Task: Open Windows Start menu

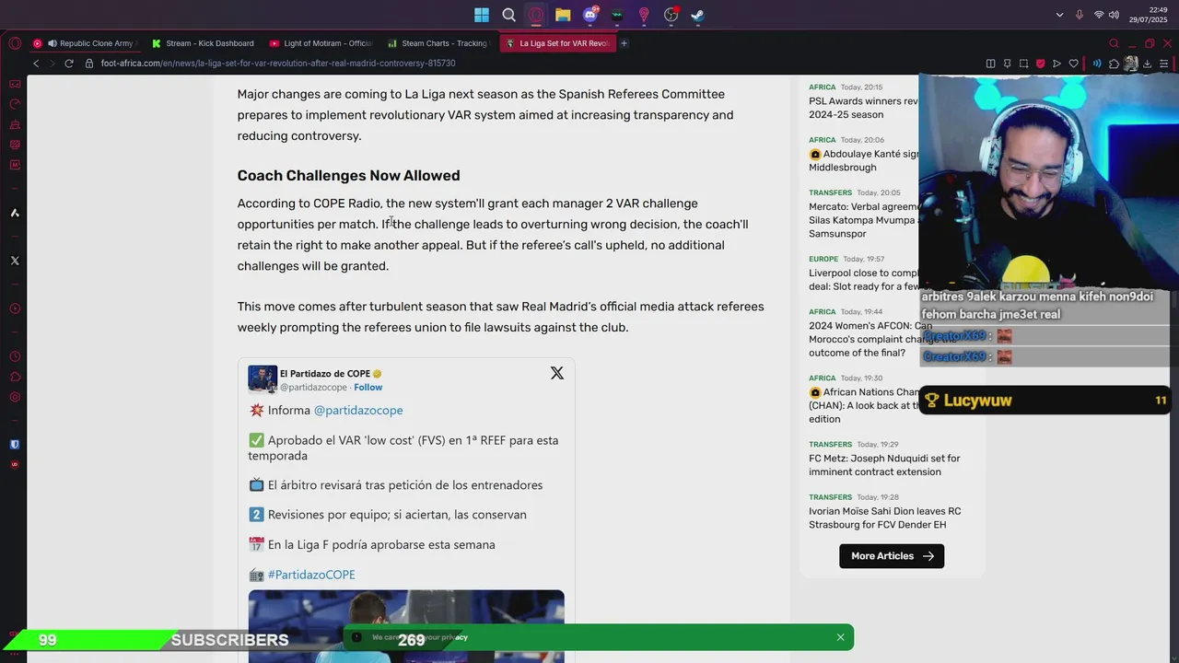Action: coord(482,15)
